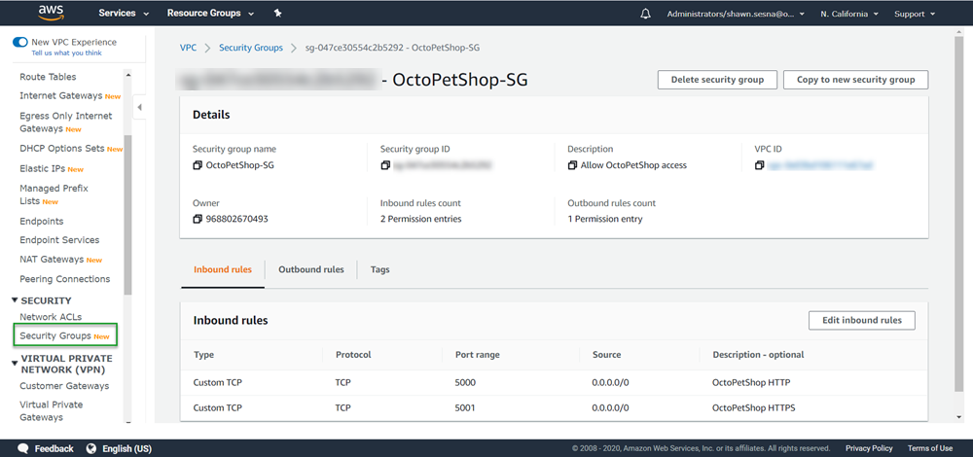Switch to the Inbound rules tab
The width and height of the screenshot is (973, 457).
pos(223,269)
